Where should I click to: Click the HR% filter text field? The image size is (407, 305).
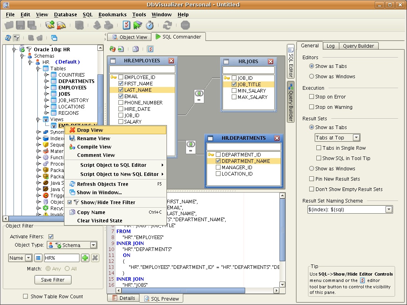click(61, 258)
